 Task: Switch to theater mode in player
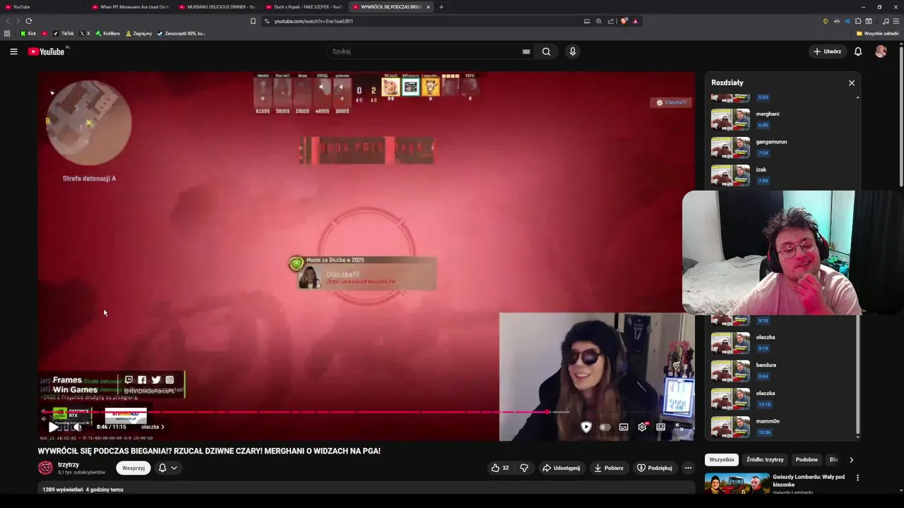[x=660, y=427]
